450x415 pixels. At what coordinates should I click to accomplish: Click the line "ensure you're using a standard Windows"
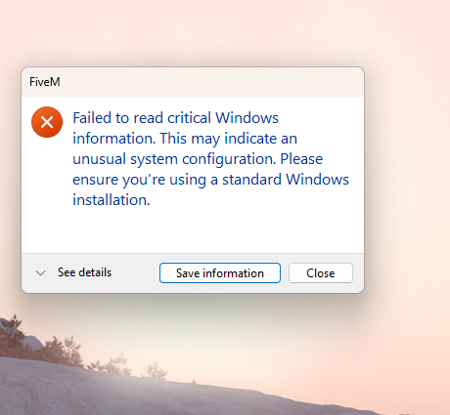[210, 180]
